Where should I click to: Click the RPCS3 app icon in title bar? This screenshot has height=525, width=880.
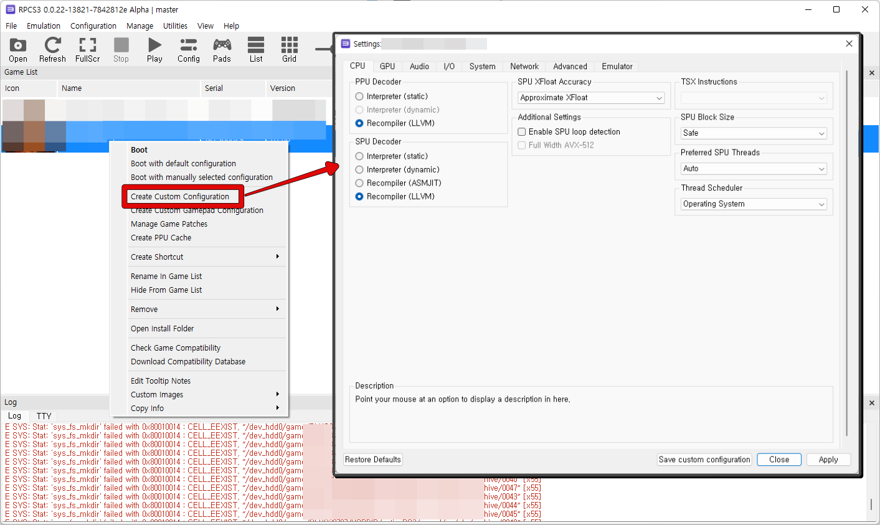pyautogui.click(x=10, y=9)
